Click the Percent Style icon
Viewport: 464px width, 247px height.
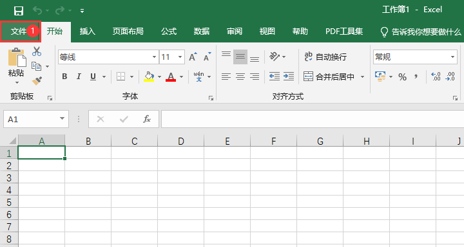402,77
